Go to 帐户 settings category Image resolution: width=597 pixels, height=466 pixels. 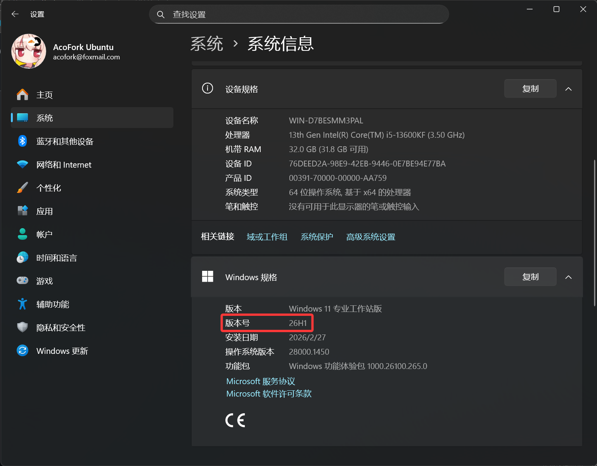pos(44,235)
